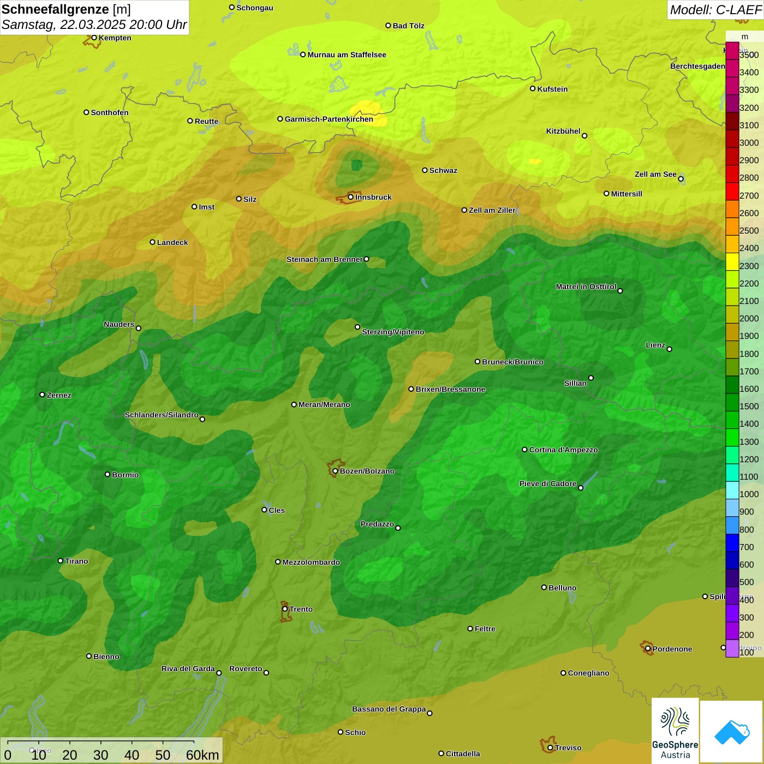
Task: Select the Kempten city marker
Action: (94, 38)
